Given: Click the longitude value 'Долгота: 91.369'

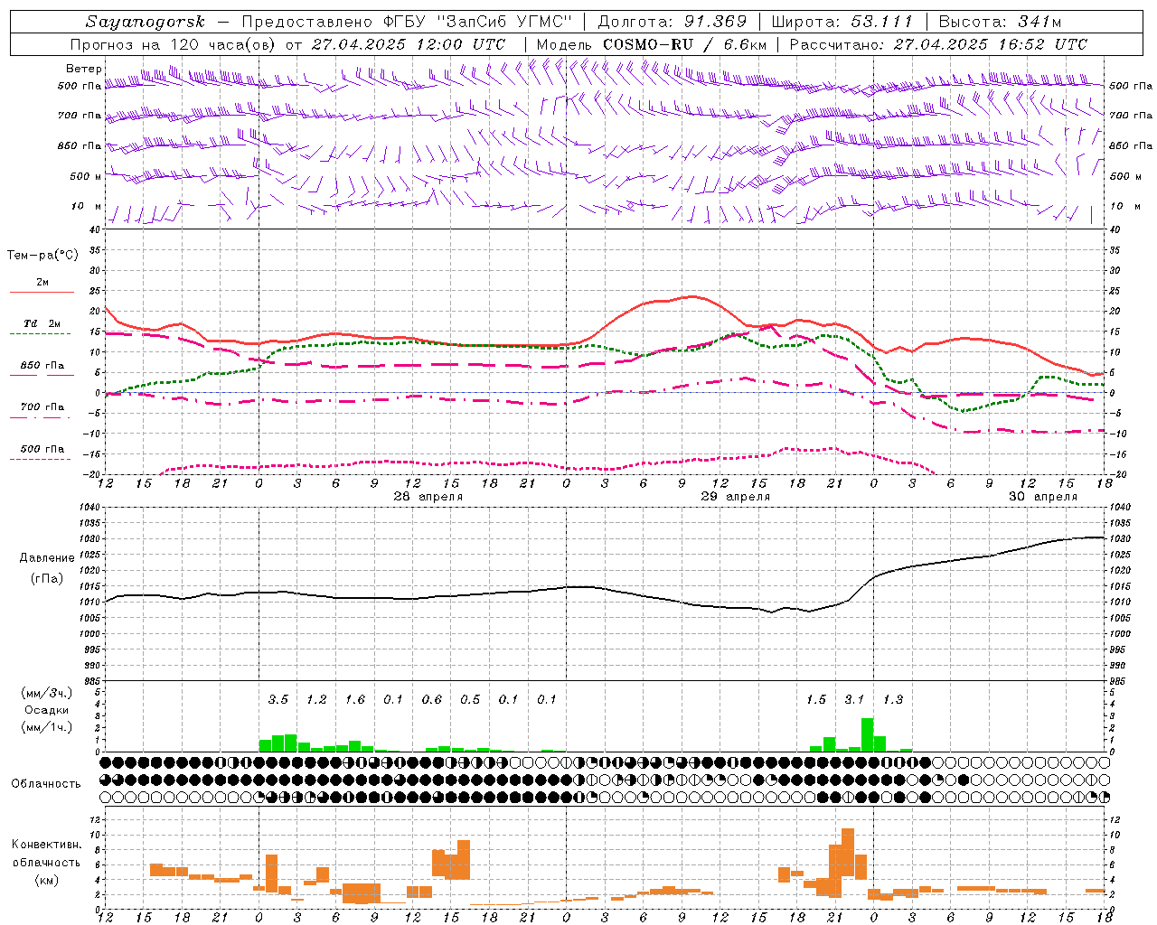Looking at the screenshot, I should coord(673,22).
